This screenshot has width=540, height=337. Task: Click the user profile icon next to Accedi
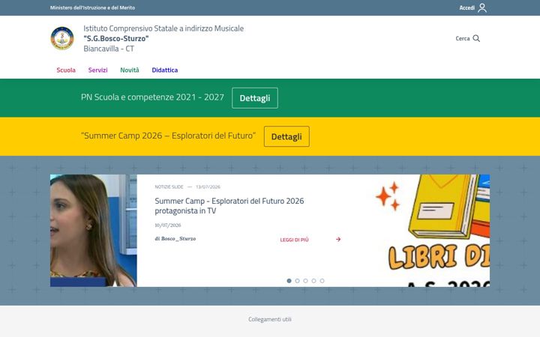tap(482, 8)
